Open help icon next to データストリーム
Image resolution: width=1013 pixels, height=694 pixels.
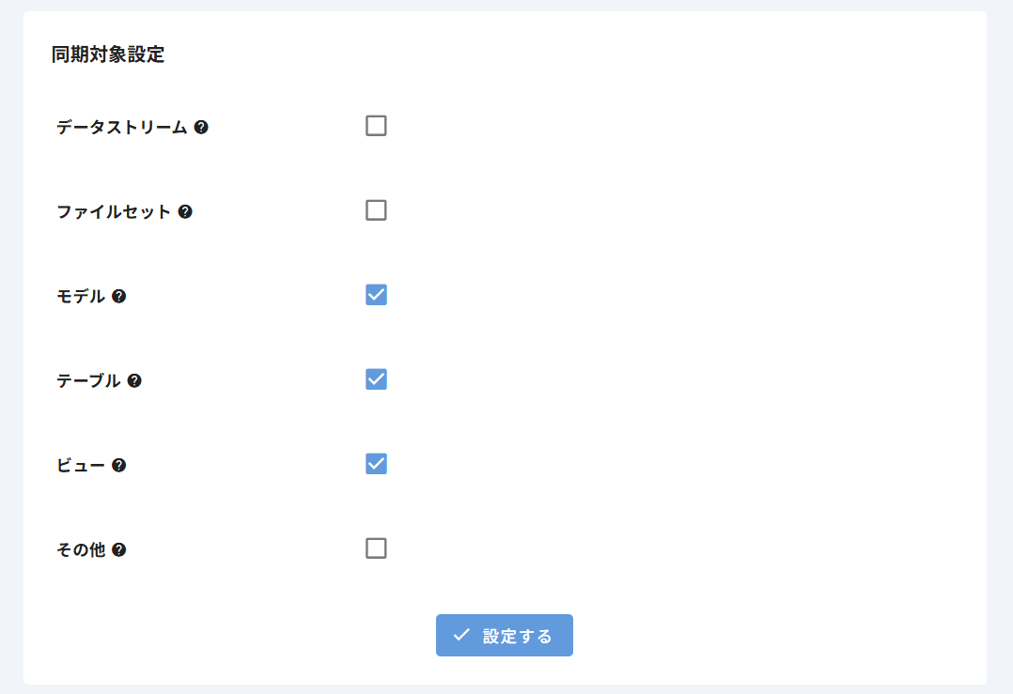click(201, 127)
